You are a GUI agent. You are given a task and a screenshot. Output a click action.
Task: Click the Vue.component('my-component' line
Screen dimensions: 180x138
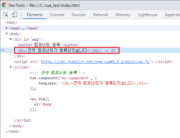[x=63, y=78]
